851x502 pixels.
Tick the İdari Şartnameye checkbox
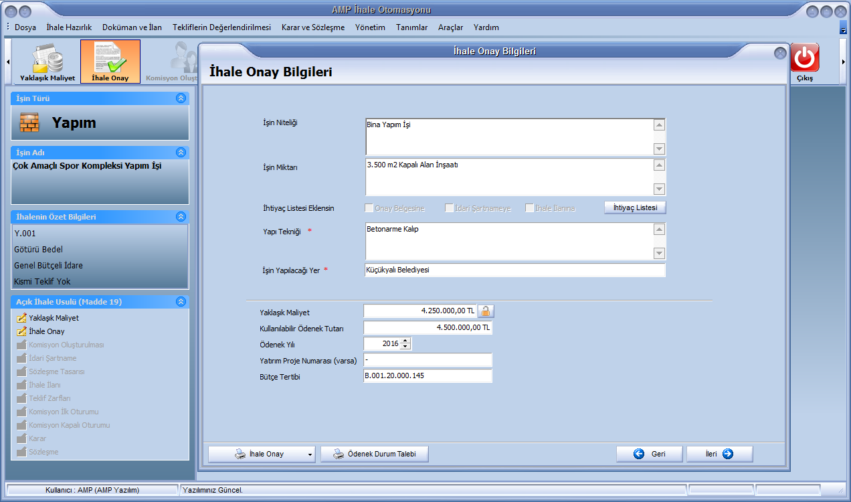pyautogui.click(x=450, y=208)
